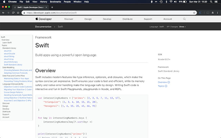
Task: Open a new tab with the plus icon
Action: 52,7
